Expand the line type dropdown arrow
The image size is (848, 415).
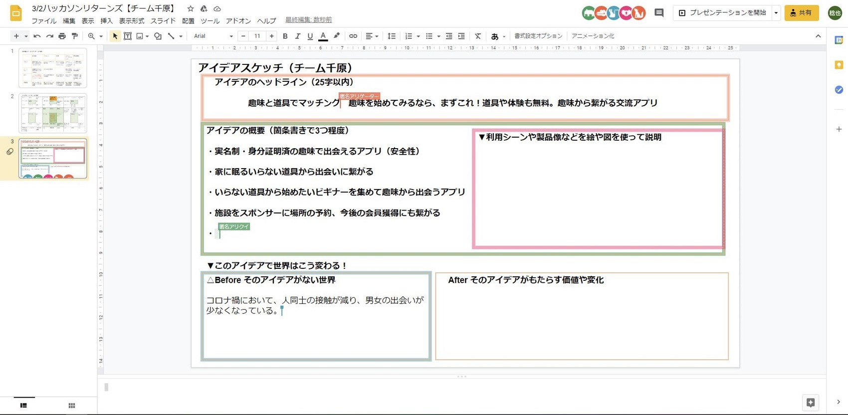pyautogui.click(x=181, y=36)
